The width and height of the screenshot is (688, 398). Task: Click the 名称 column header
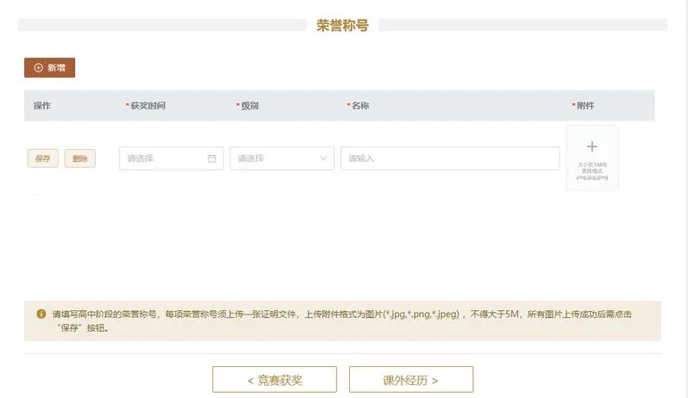point(360,106)
